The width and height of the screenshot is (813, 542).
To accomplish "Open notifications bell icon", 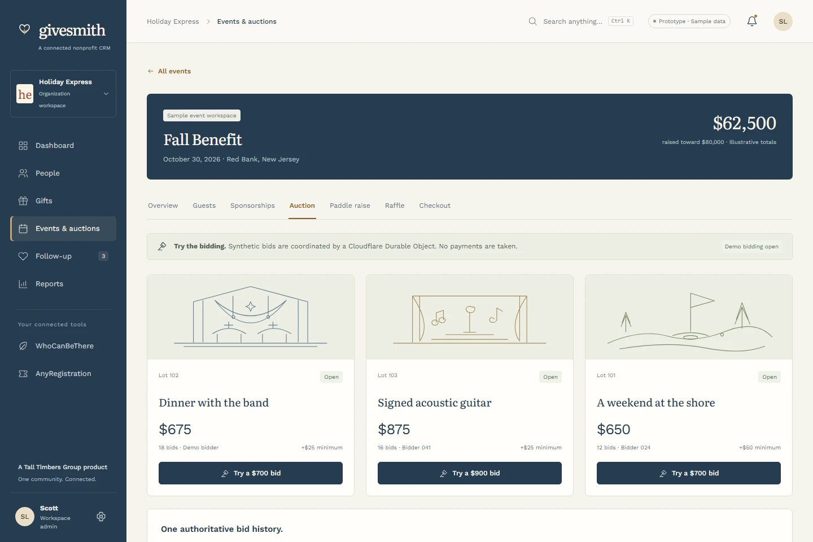I will pos(752,21).
